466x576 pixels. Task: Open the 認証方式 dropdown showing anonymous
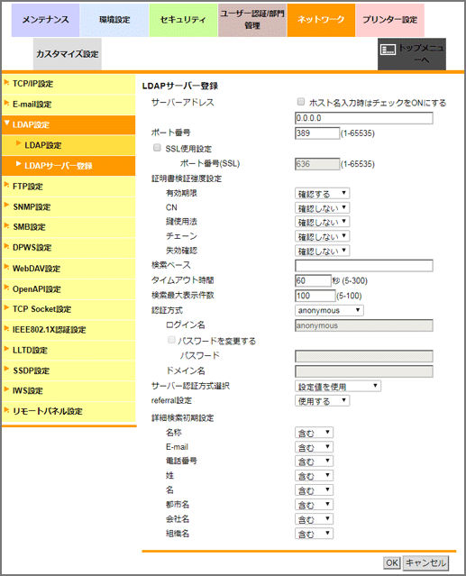point(329,310)
